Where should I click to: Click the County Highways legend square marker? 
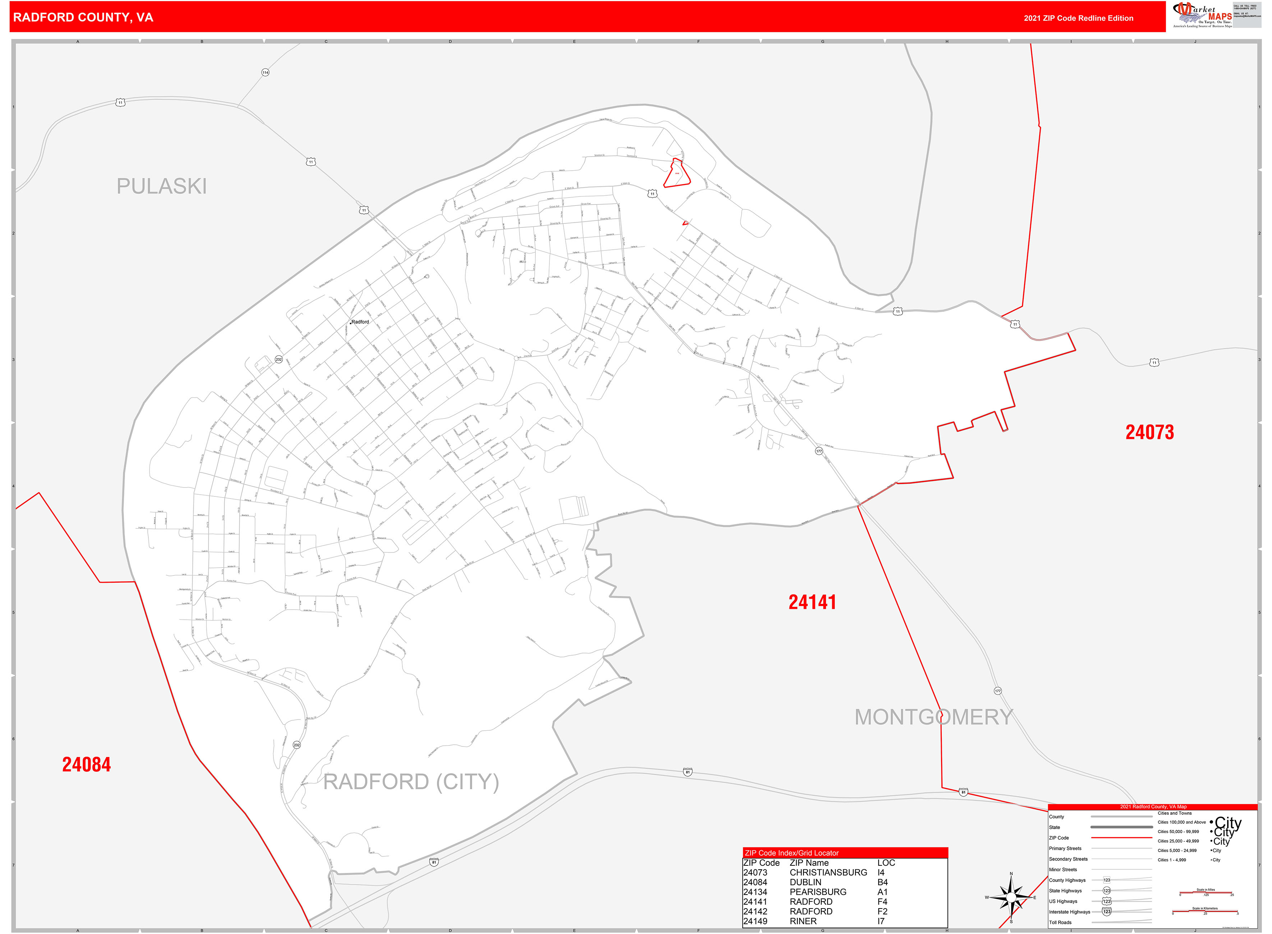(x=1106, y=880)
